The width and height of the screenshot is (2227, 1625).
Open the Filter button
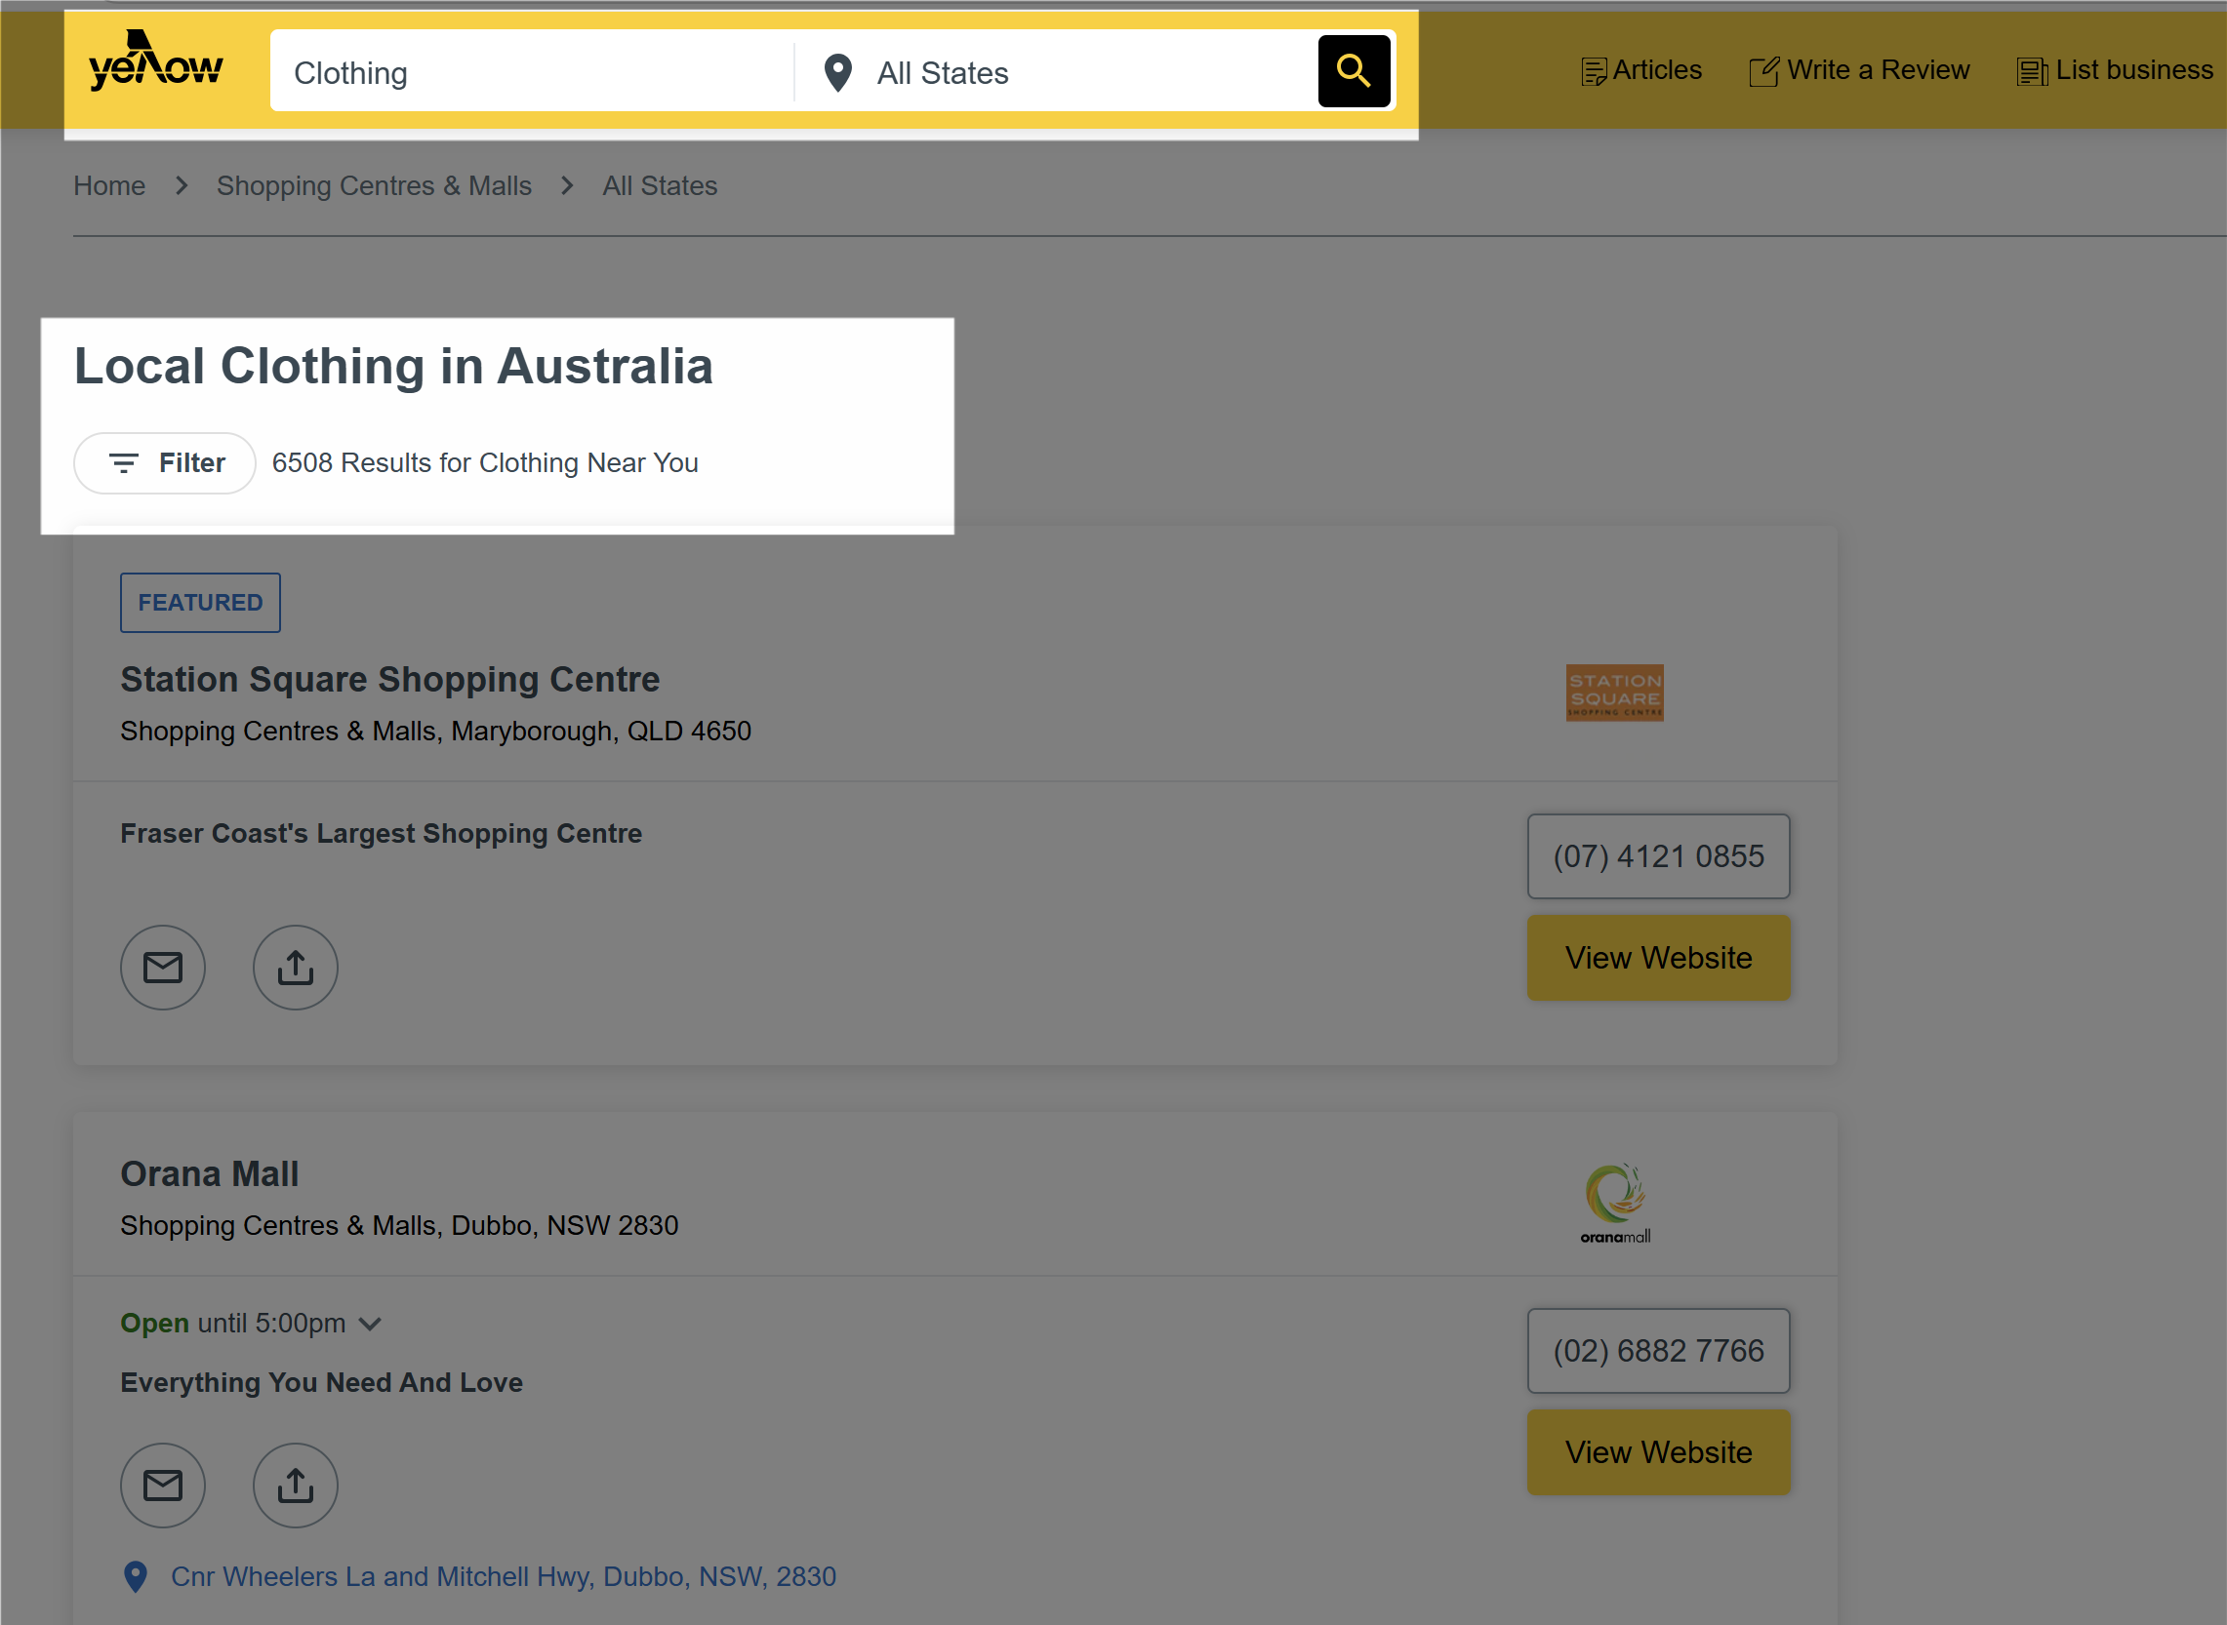coord(164,462)
